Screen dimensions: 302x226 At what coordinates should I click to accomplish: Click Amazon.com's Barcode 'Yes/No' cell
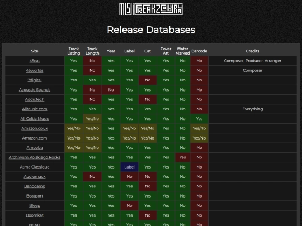(x=199, y=138)
